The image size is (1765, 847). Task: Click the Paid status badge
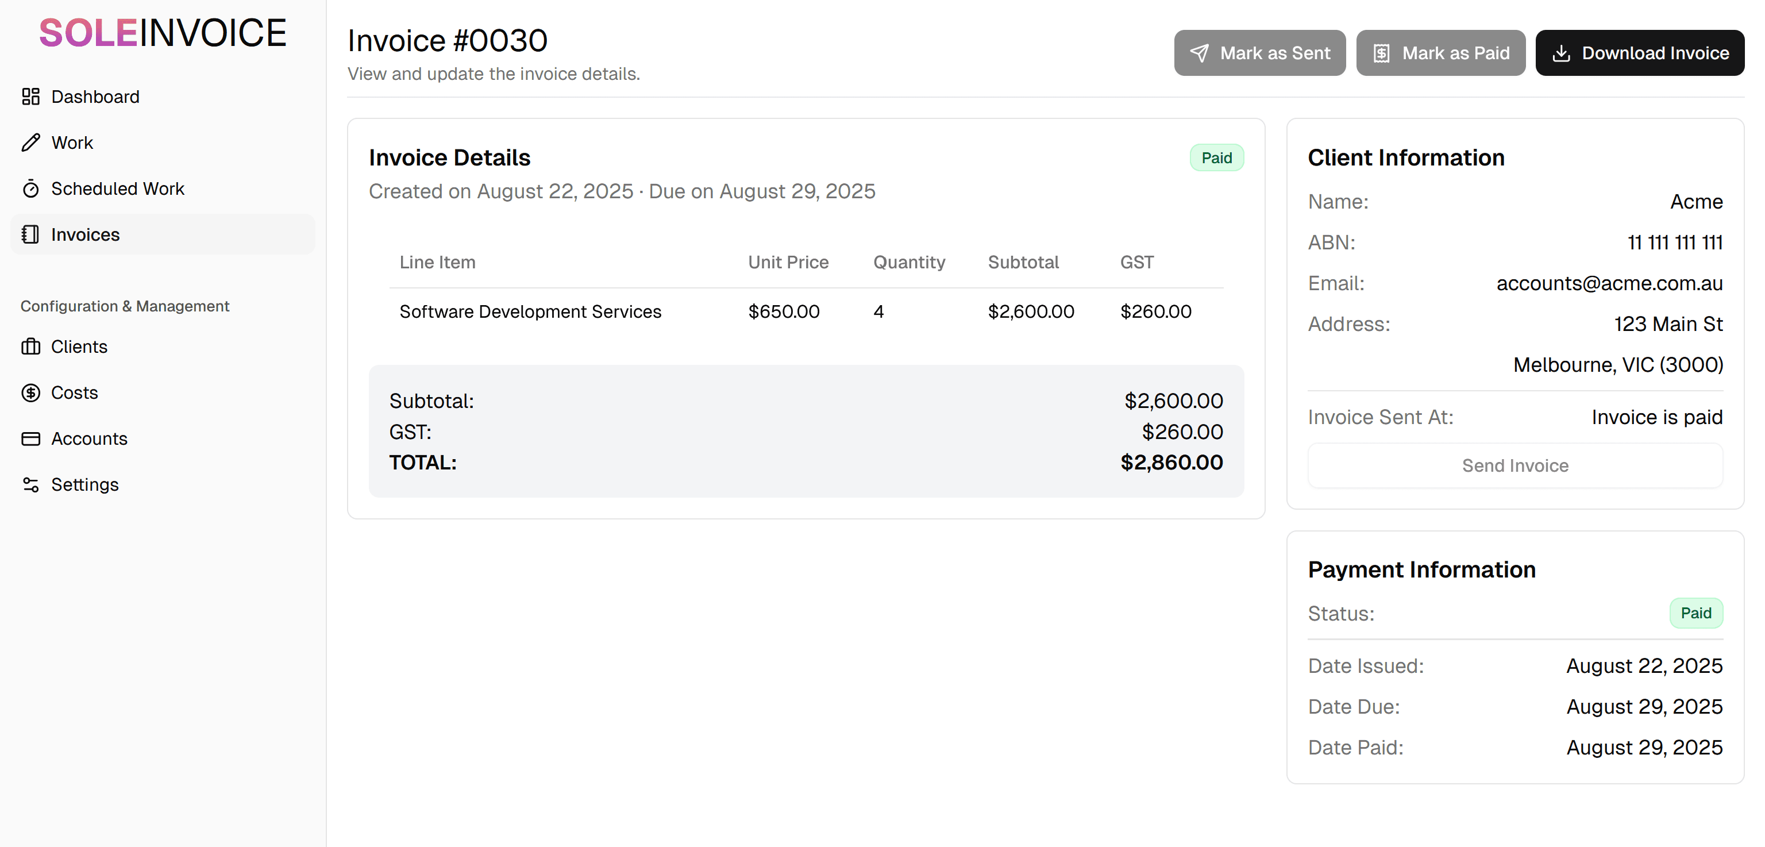pos(1217,157)
